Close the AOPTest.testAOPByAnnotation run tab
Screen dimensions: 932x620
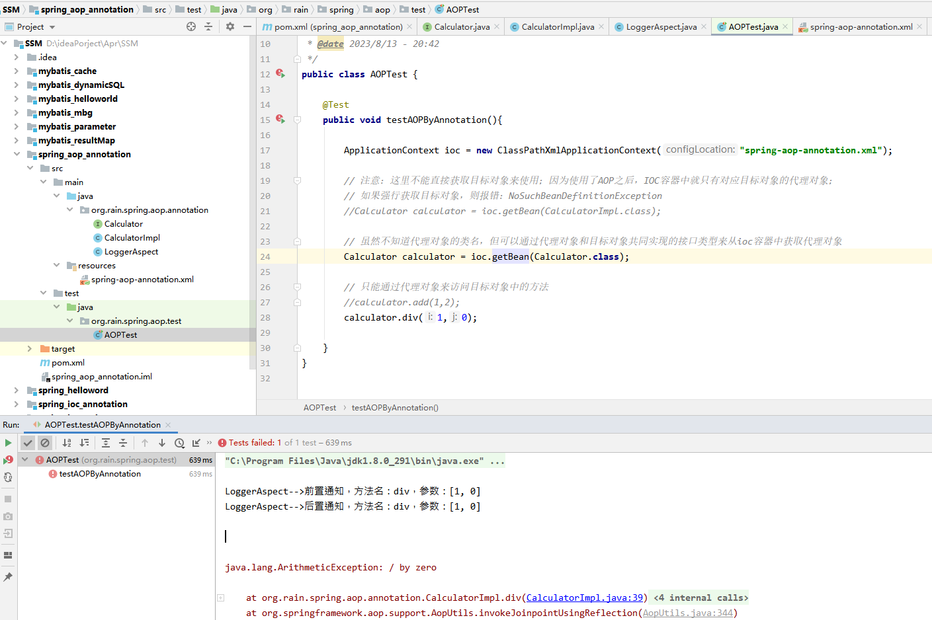pos(168,425)
